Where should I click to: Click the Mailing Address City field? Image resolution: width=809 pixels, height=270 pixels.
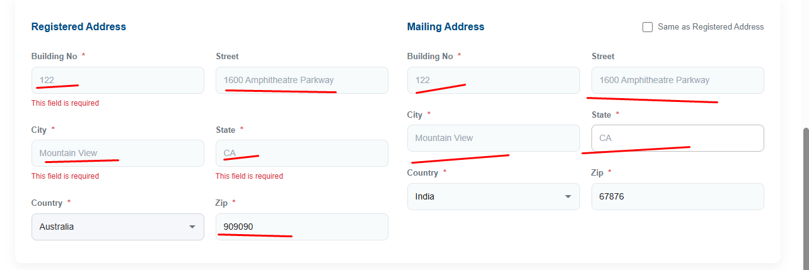pyautogui.click(x=493, y=138)
